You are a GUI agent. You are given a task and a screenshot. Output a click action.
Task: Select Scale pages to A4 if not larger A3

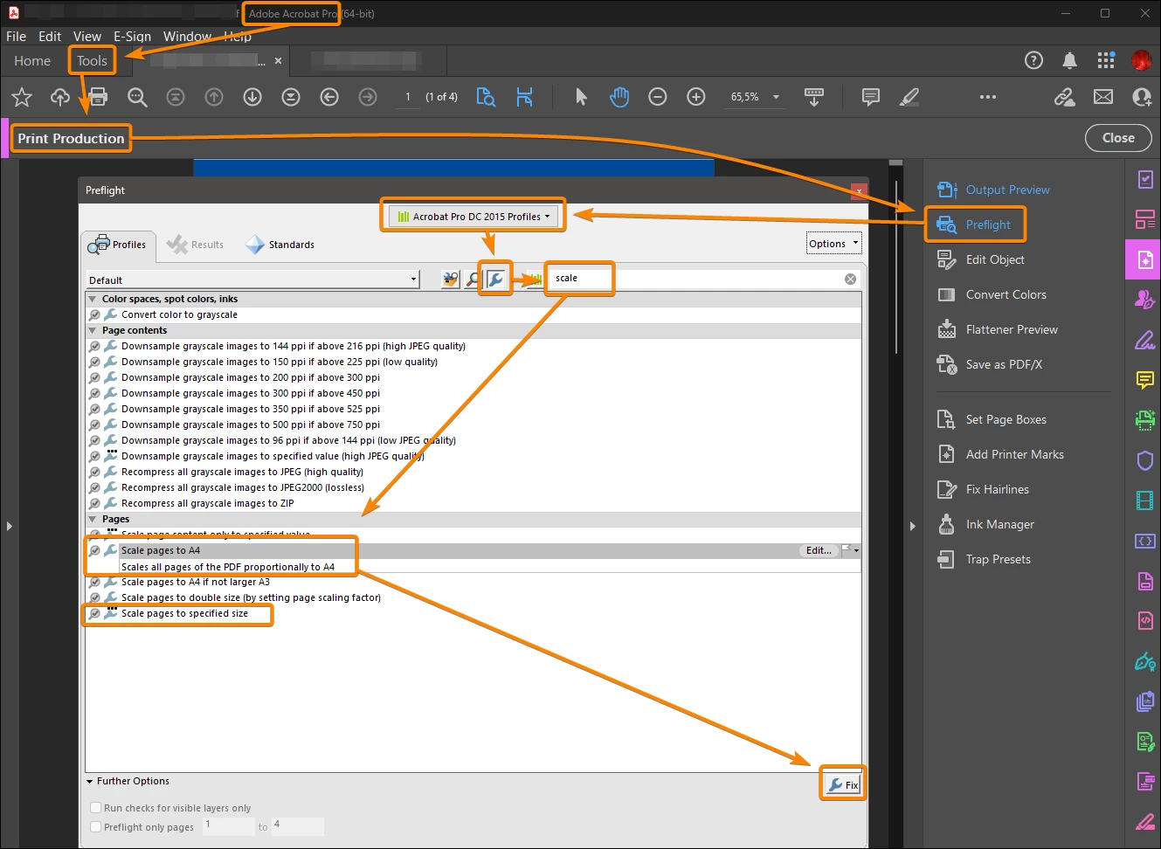(x=196, y=582)
